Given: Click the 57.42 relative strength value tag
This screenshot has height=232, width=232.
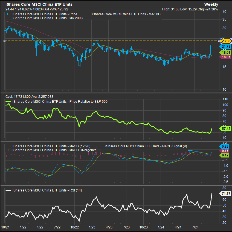Looking at the screenshot, I should 225,128.
